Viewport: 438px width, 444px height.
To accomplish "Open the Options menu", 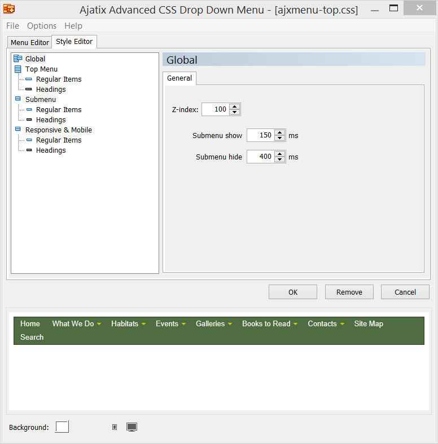I will [x=42, y=26].
